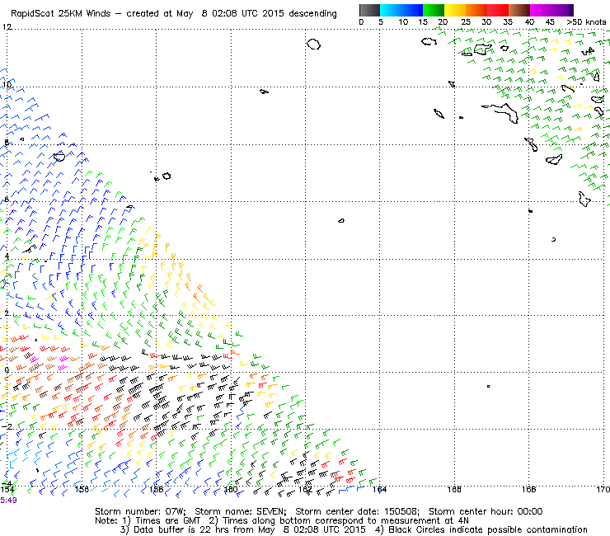Click the RapidScat 25KM Winds title text
The width and height of the screenshot is (610, 536).
pos(61,14)
